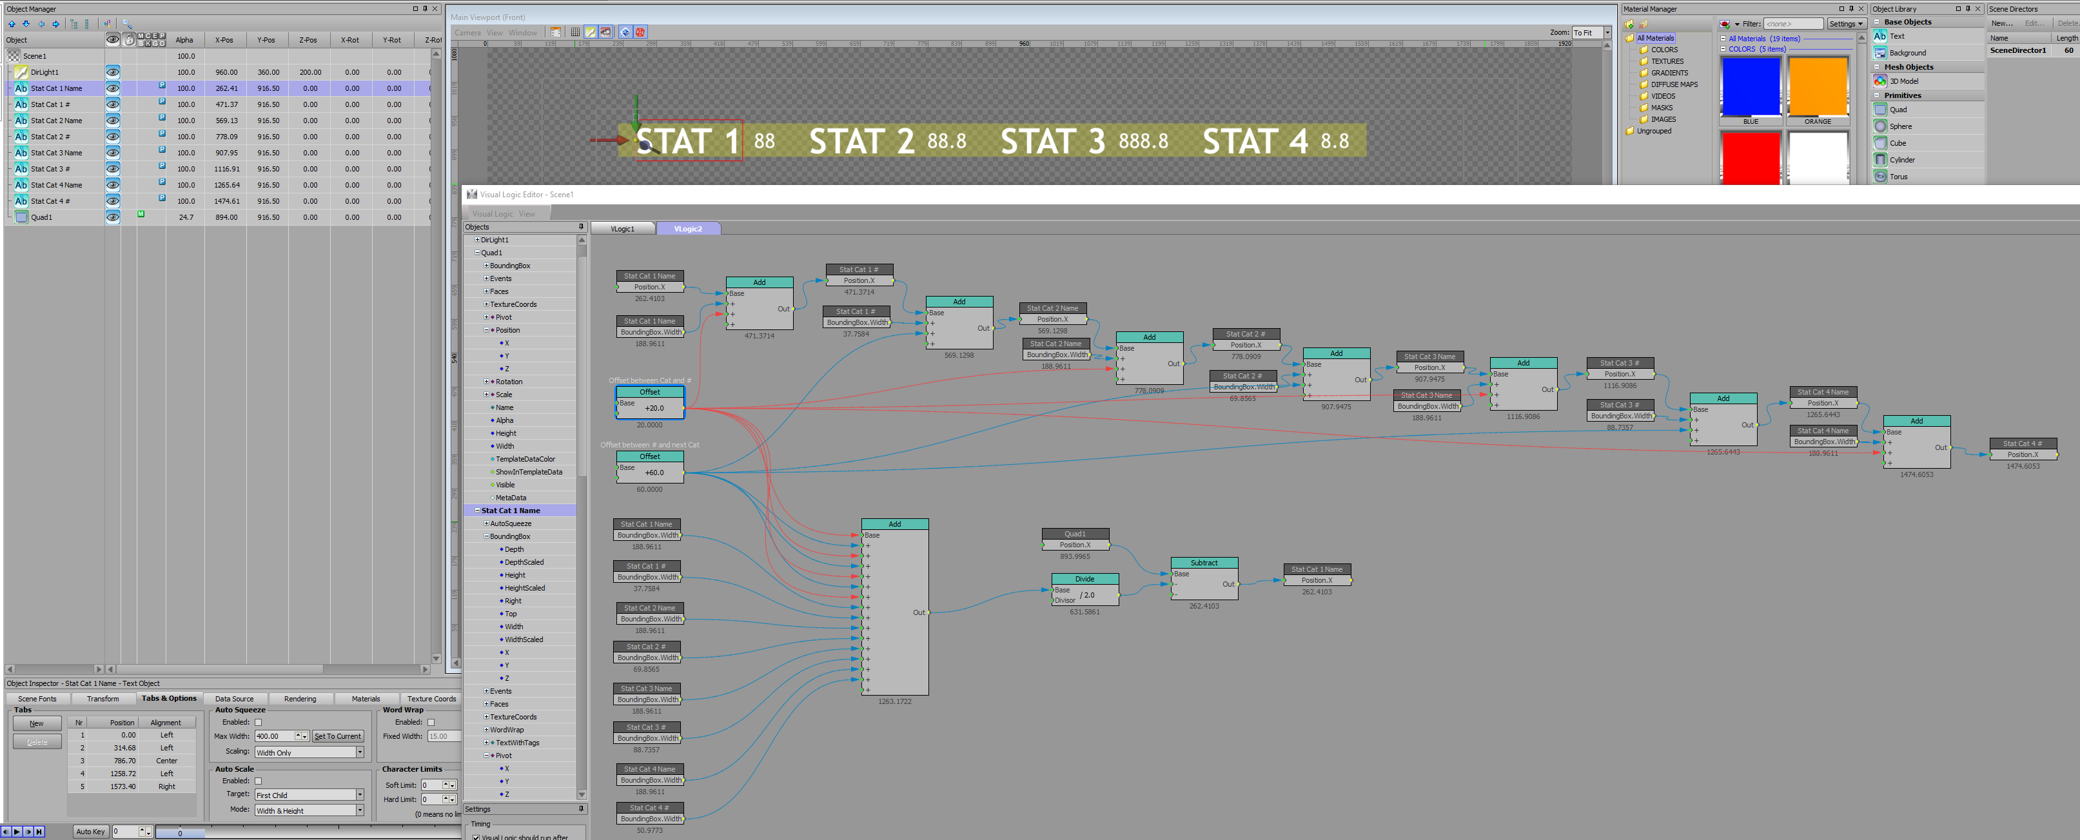The height and width of the screenshot is (840, 2080).
Task: Click the move object up arrow icon
Action: tap(12, 23)
